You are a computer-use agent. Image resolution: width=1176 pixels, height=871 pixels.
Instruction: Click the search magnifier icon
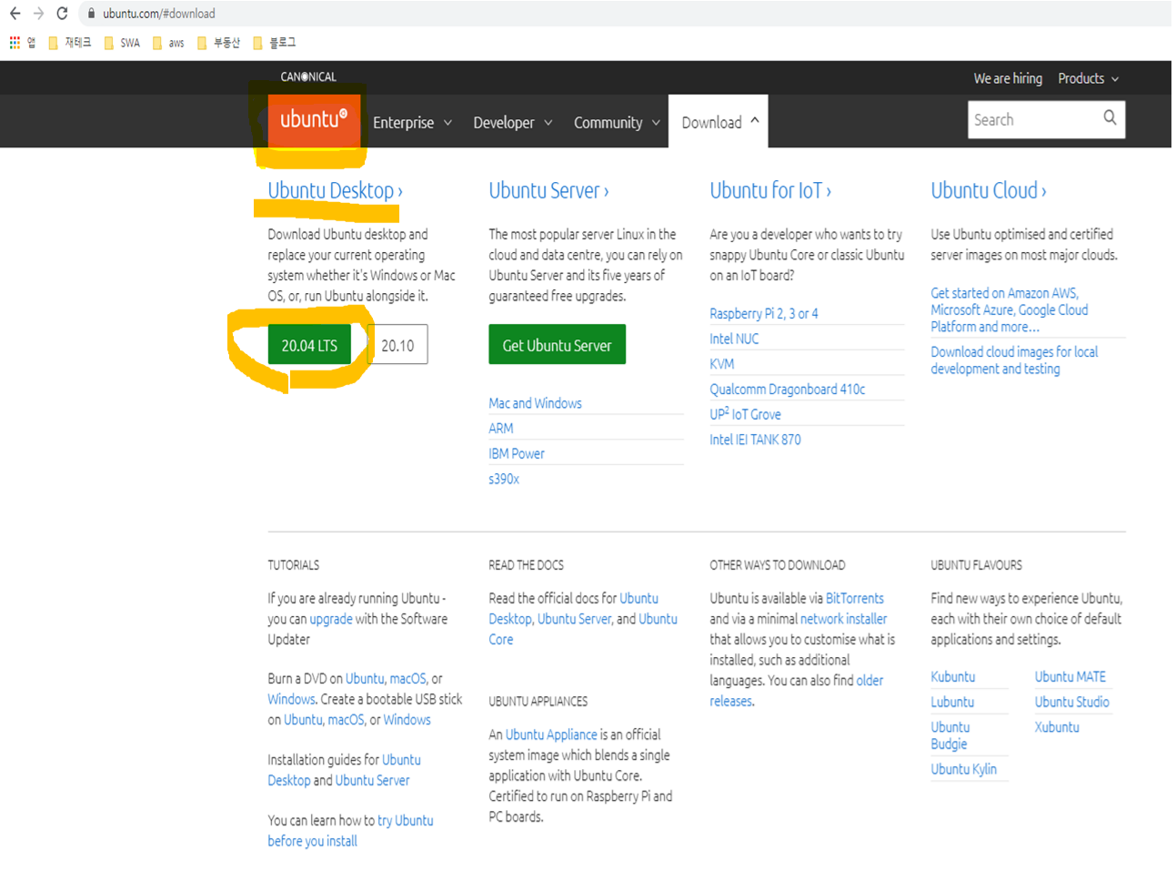pyautogui.click(x=1110, y=118)
